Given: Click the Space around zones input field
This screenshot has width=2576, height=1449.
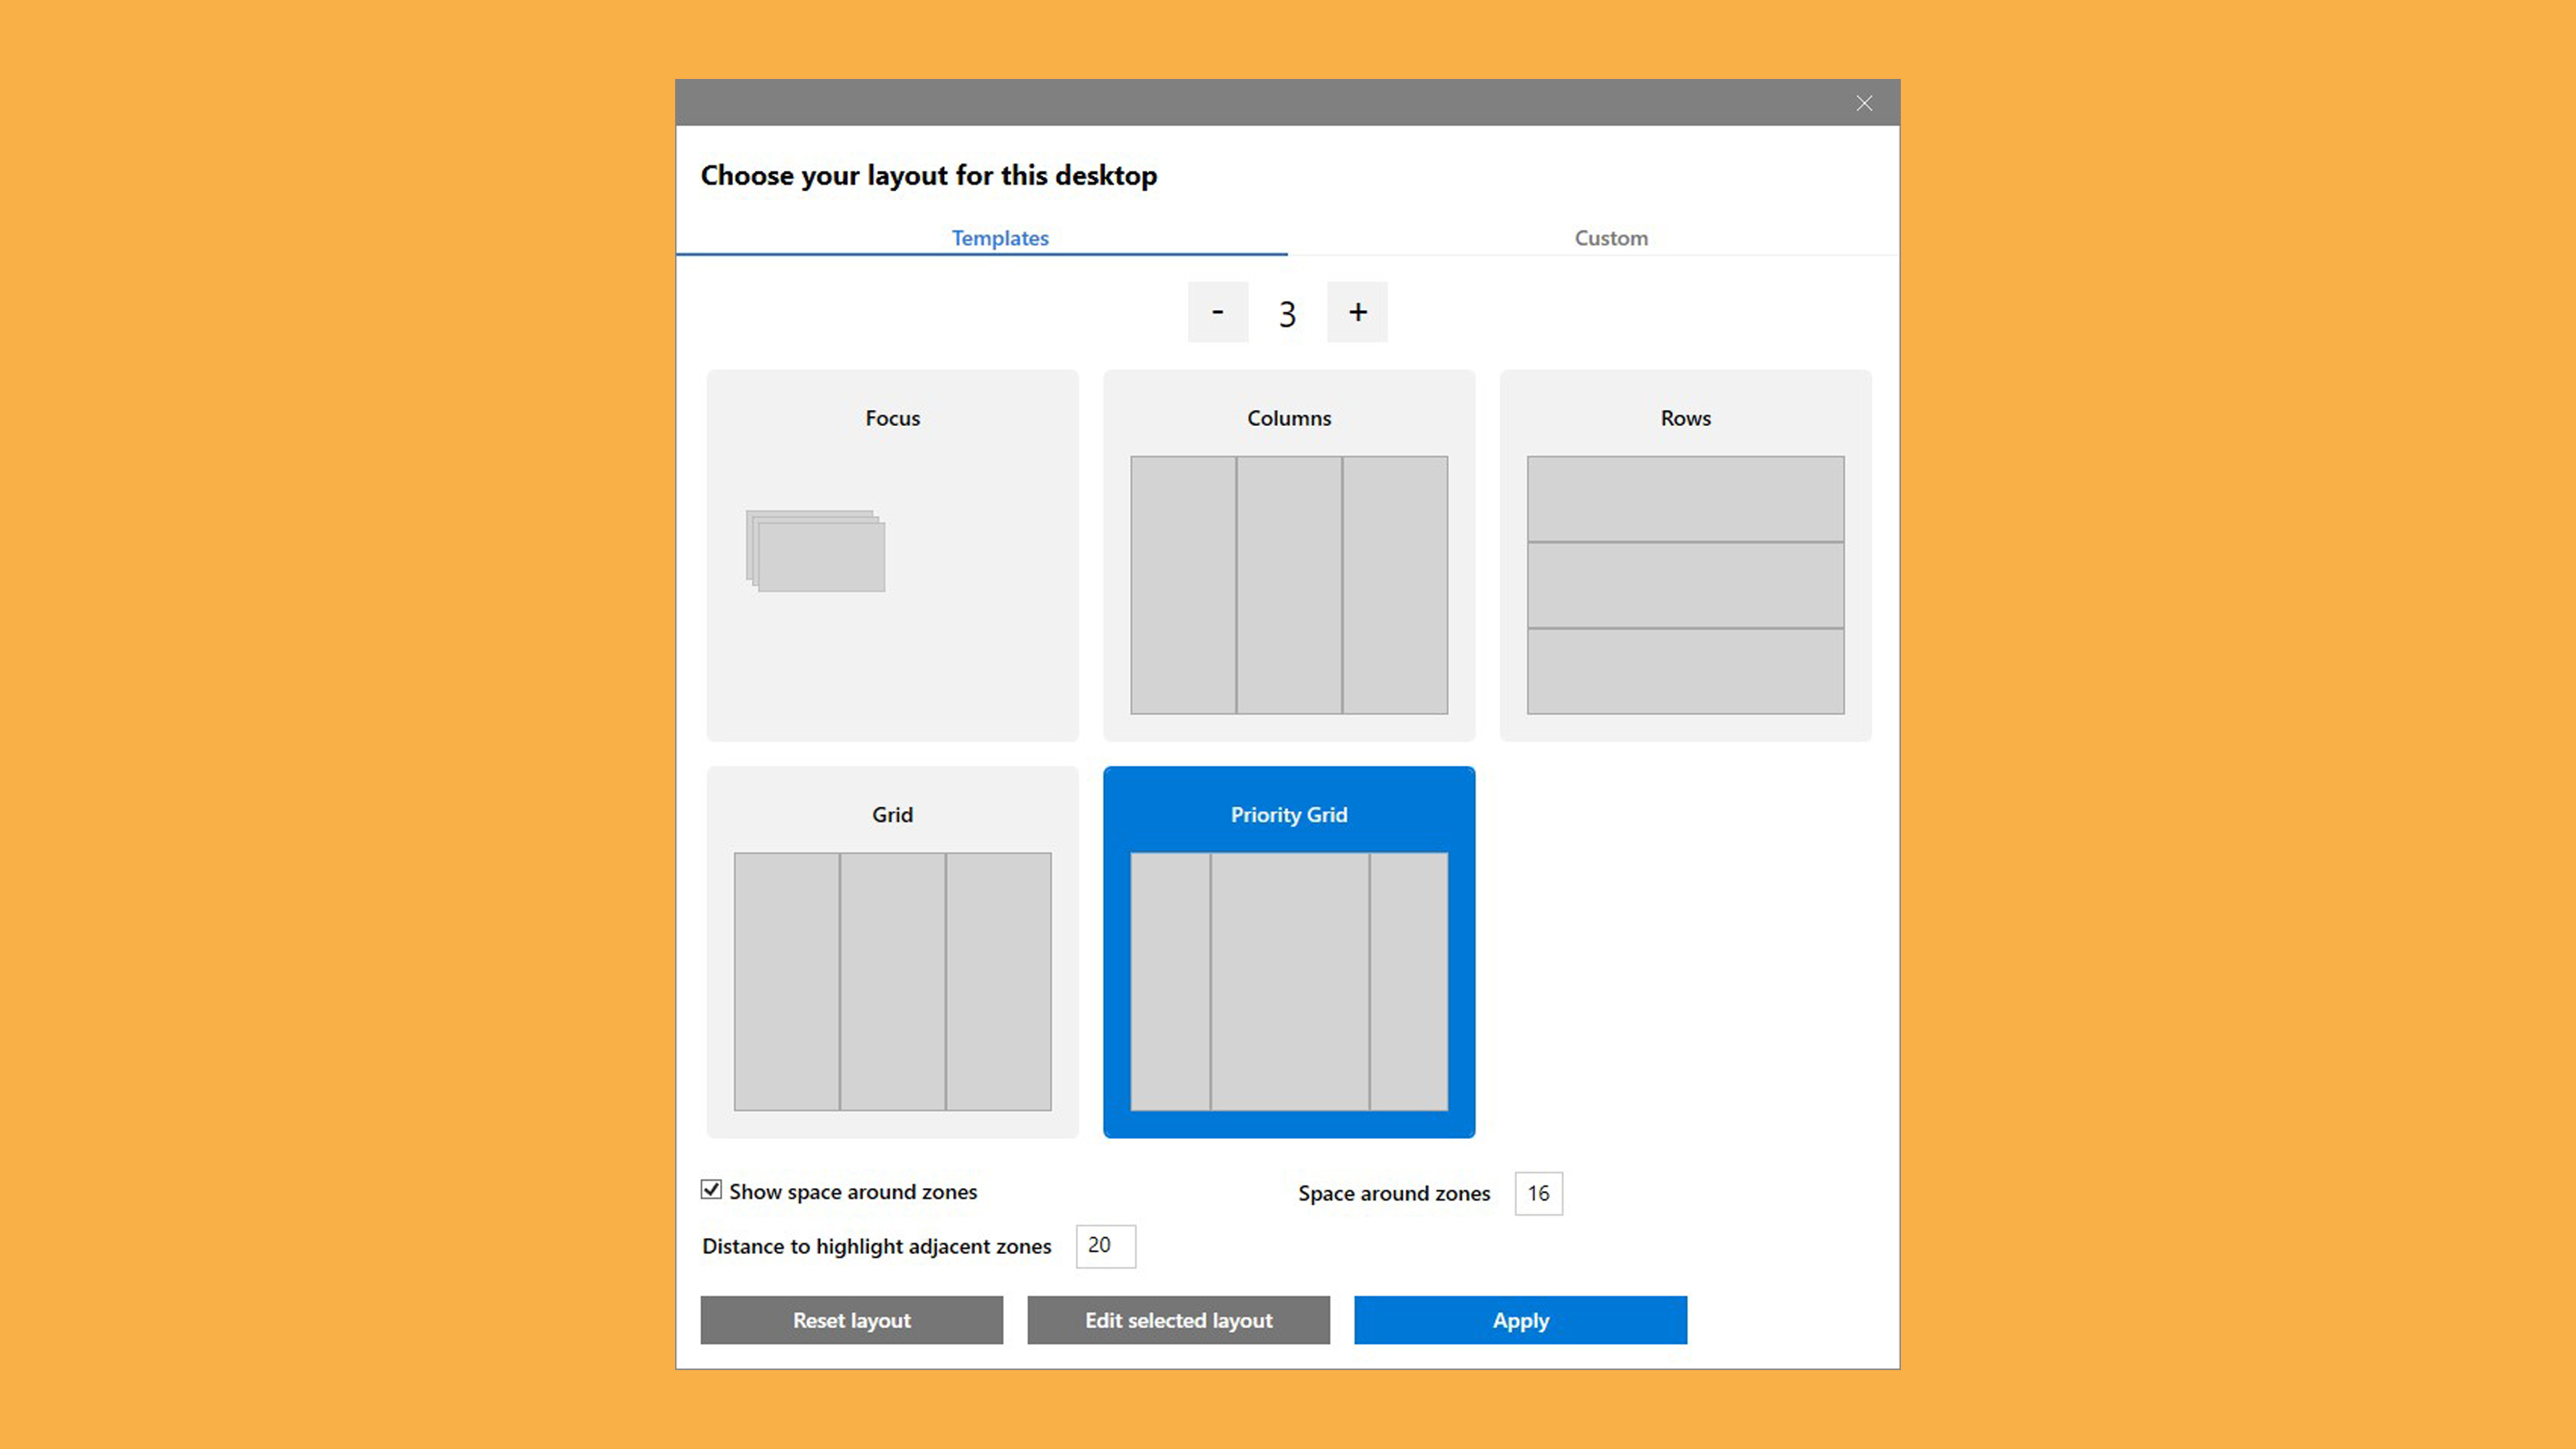Looking at the screenshot, I should [1537, 1190].
